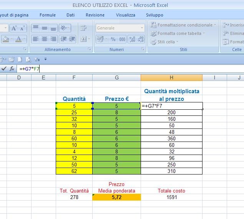Click the Elimina cells button
Screen dimensions: 244x219
pos(233,33)
